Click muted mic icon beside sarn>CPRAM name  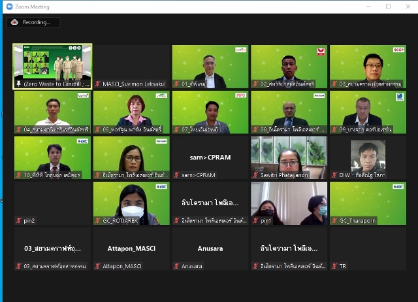pos(177,175)
